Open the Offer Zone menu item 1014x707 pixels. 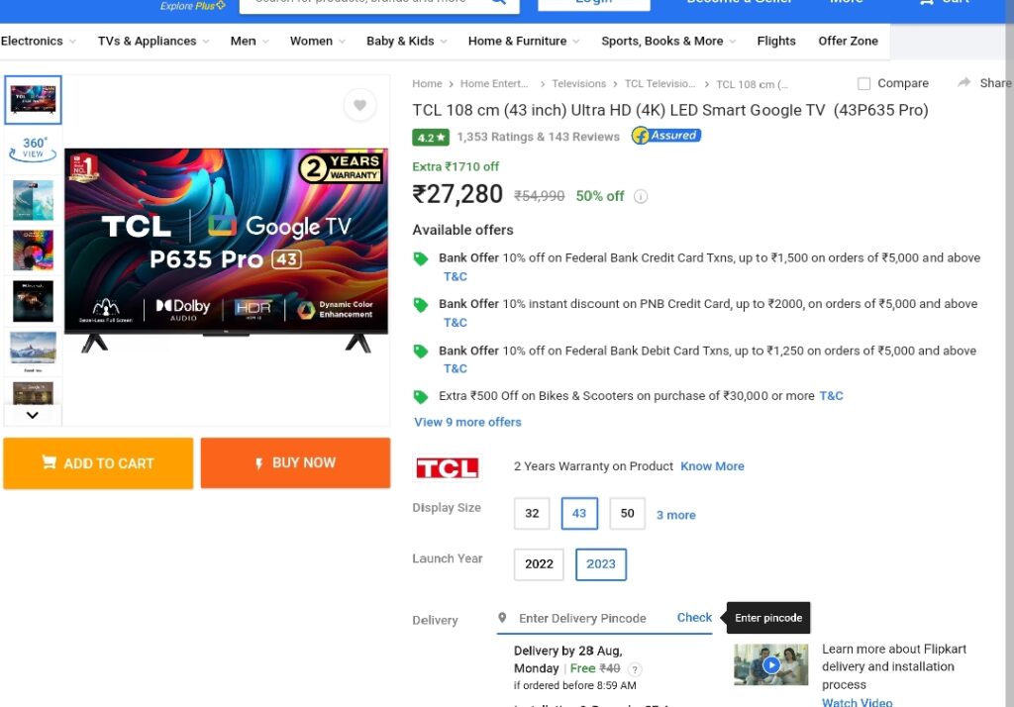(848, 41)
